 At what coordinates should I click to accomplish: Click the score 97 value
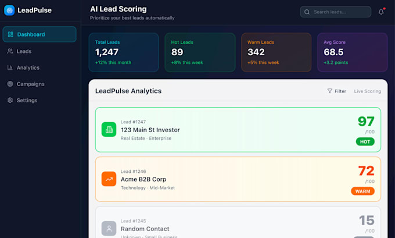[x=366, y=122]
